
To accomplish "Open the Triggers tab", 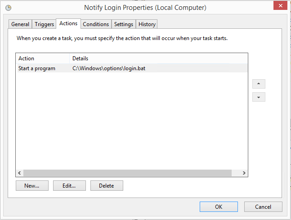I will coord(44,24).
